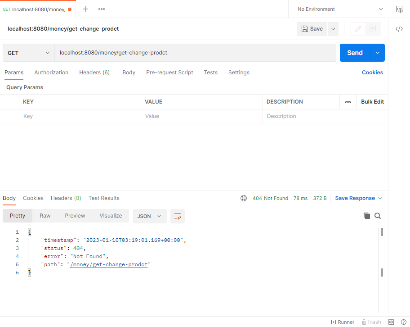Select the Pretty view
410x327 pixels.
click(x=18, y=216)
